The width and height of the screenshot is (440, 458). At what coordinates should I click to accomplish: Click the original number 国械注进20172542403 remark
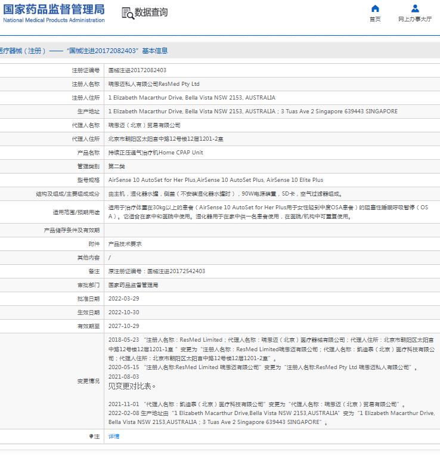click(157, 271)
